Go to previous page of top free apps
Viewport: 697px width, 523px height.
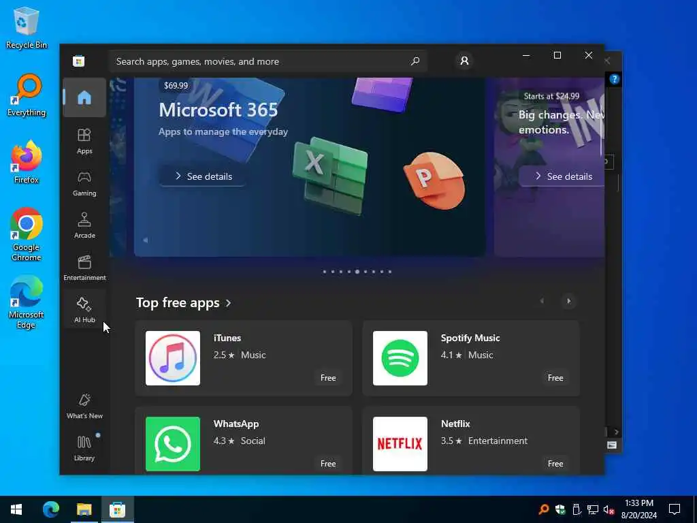pyautogui.click(x=542, y=301)
